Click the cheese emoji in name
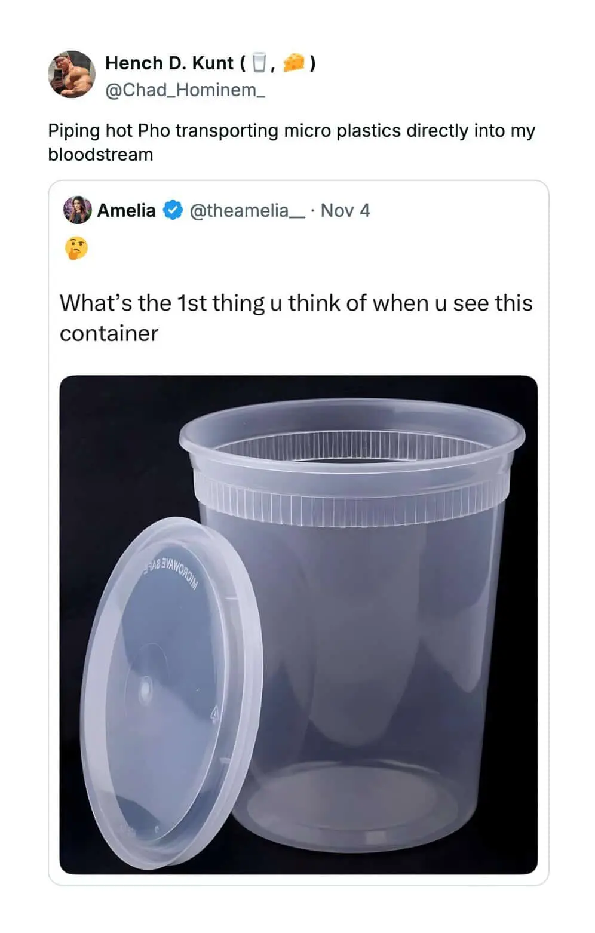 [293, 62]
